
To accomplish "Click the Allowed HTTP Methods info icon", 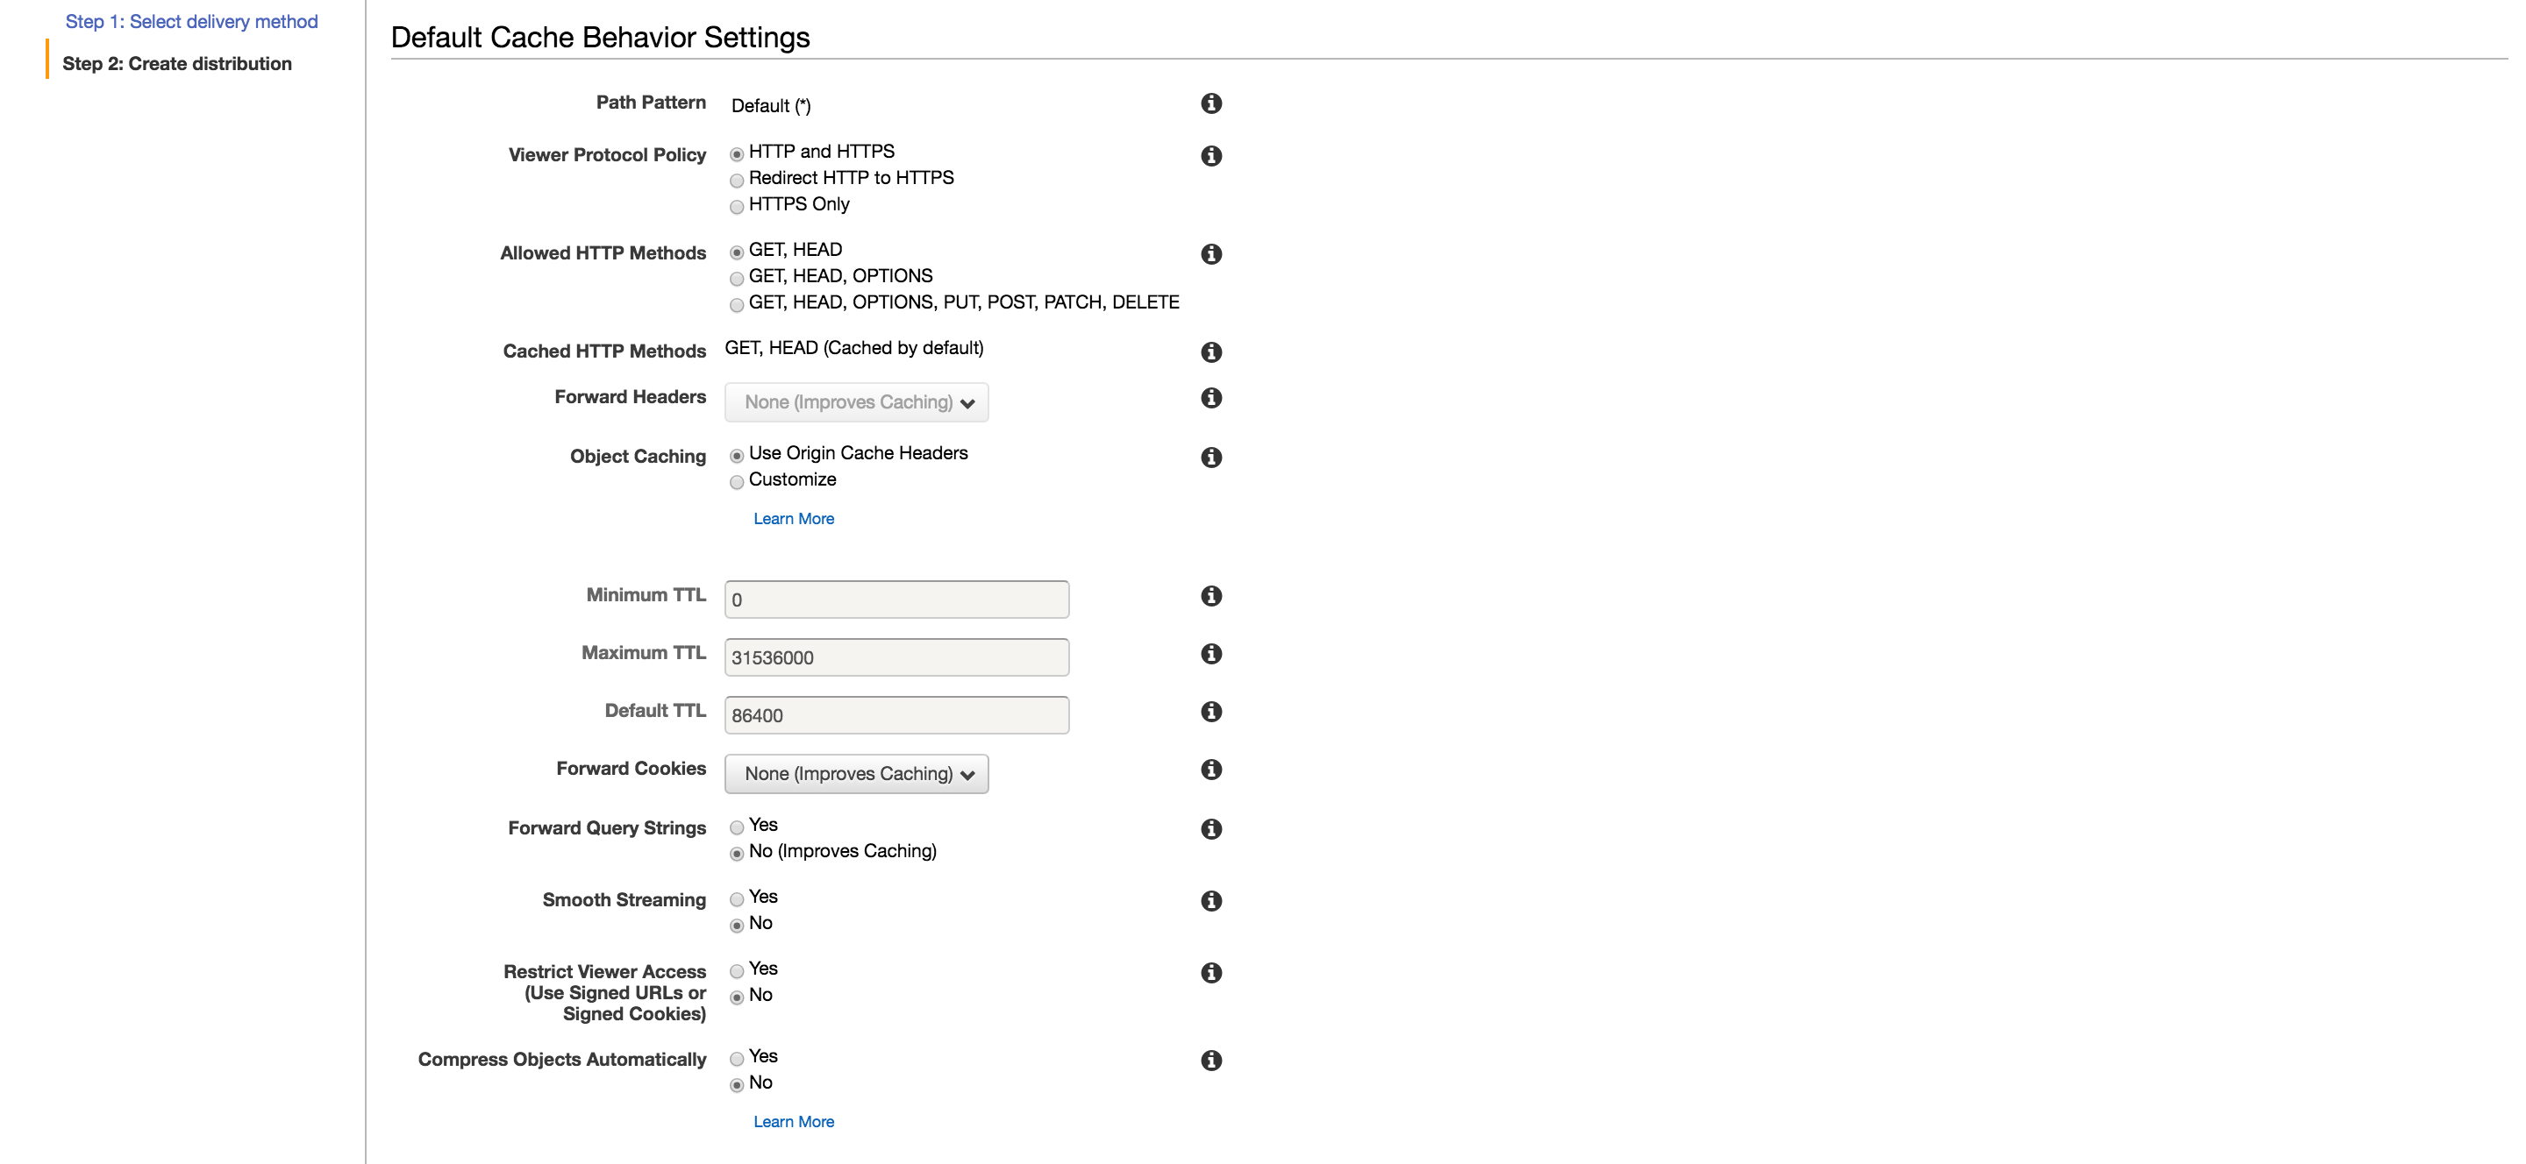I will pyautogui.click(x=1211, y=254).
